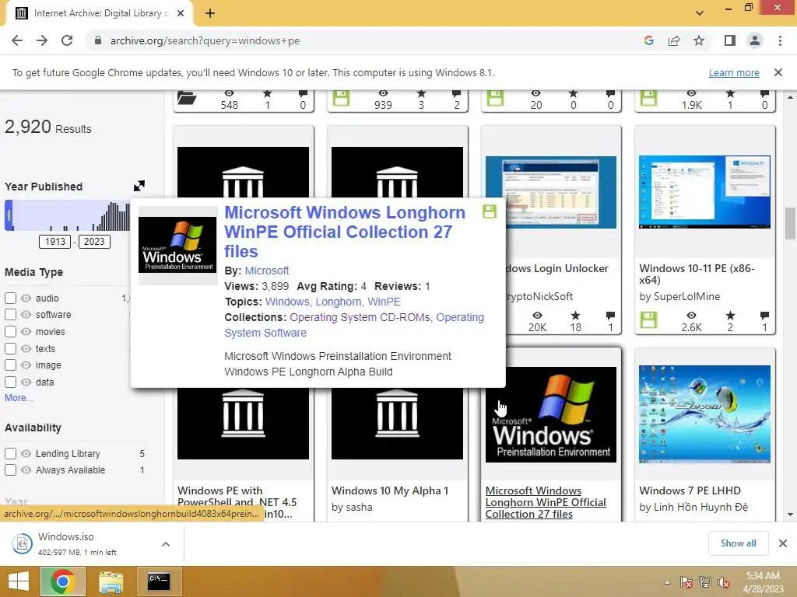Open Windows 10-11 PE floppy software icon
Viewport: 797px width, 597px height.
[648, 320]
